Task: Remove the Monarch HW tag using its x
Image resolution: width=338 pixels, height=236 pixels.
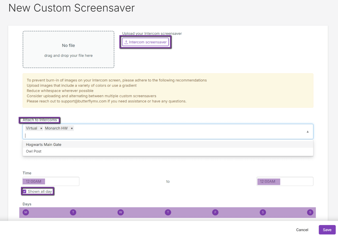Action: tap(72, 128)
